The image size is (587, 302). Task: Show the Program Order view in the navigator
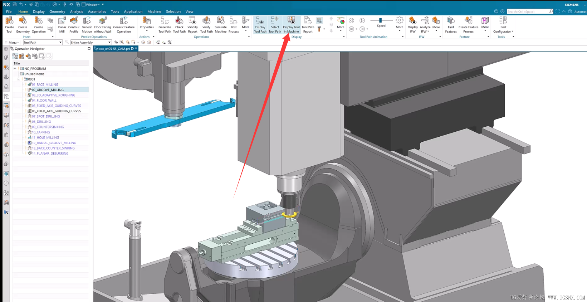pyautogui.click(x=15, y=56)
